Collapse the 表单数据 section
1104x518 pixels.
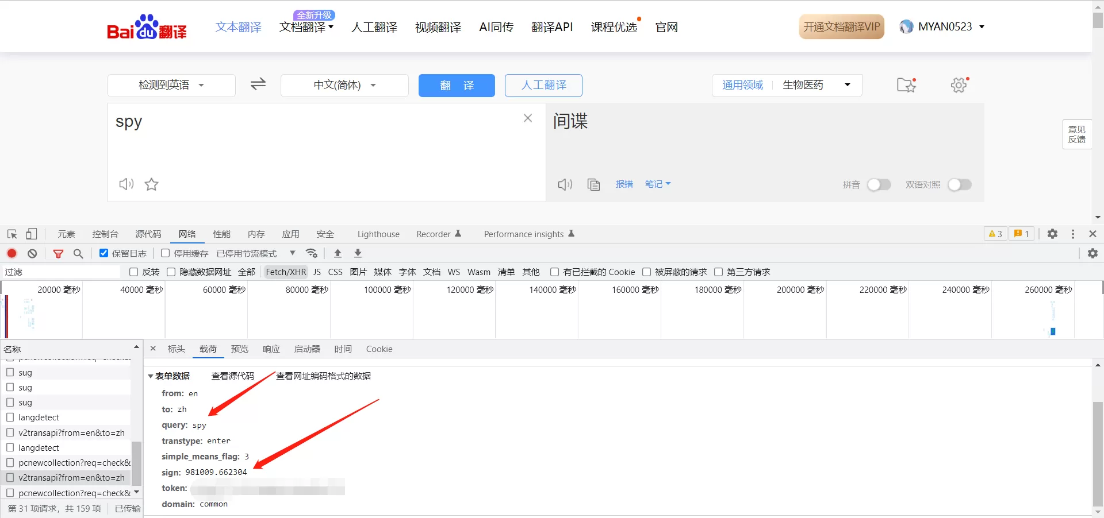click(x=151, y=376)
